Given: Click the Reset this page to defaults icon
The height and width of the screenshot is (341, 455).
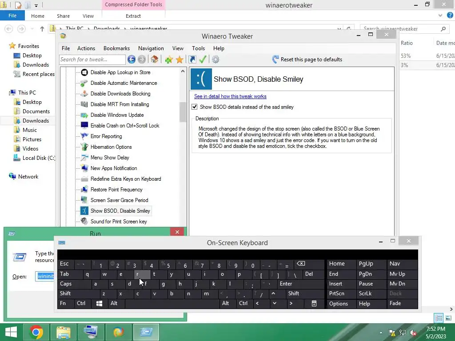Looking at the screenshot, I should 275,59.
